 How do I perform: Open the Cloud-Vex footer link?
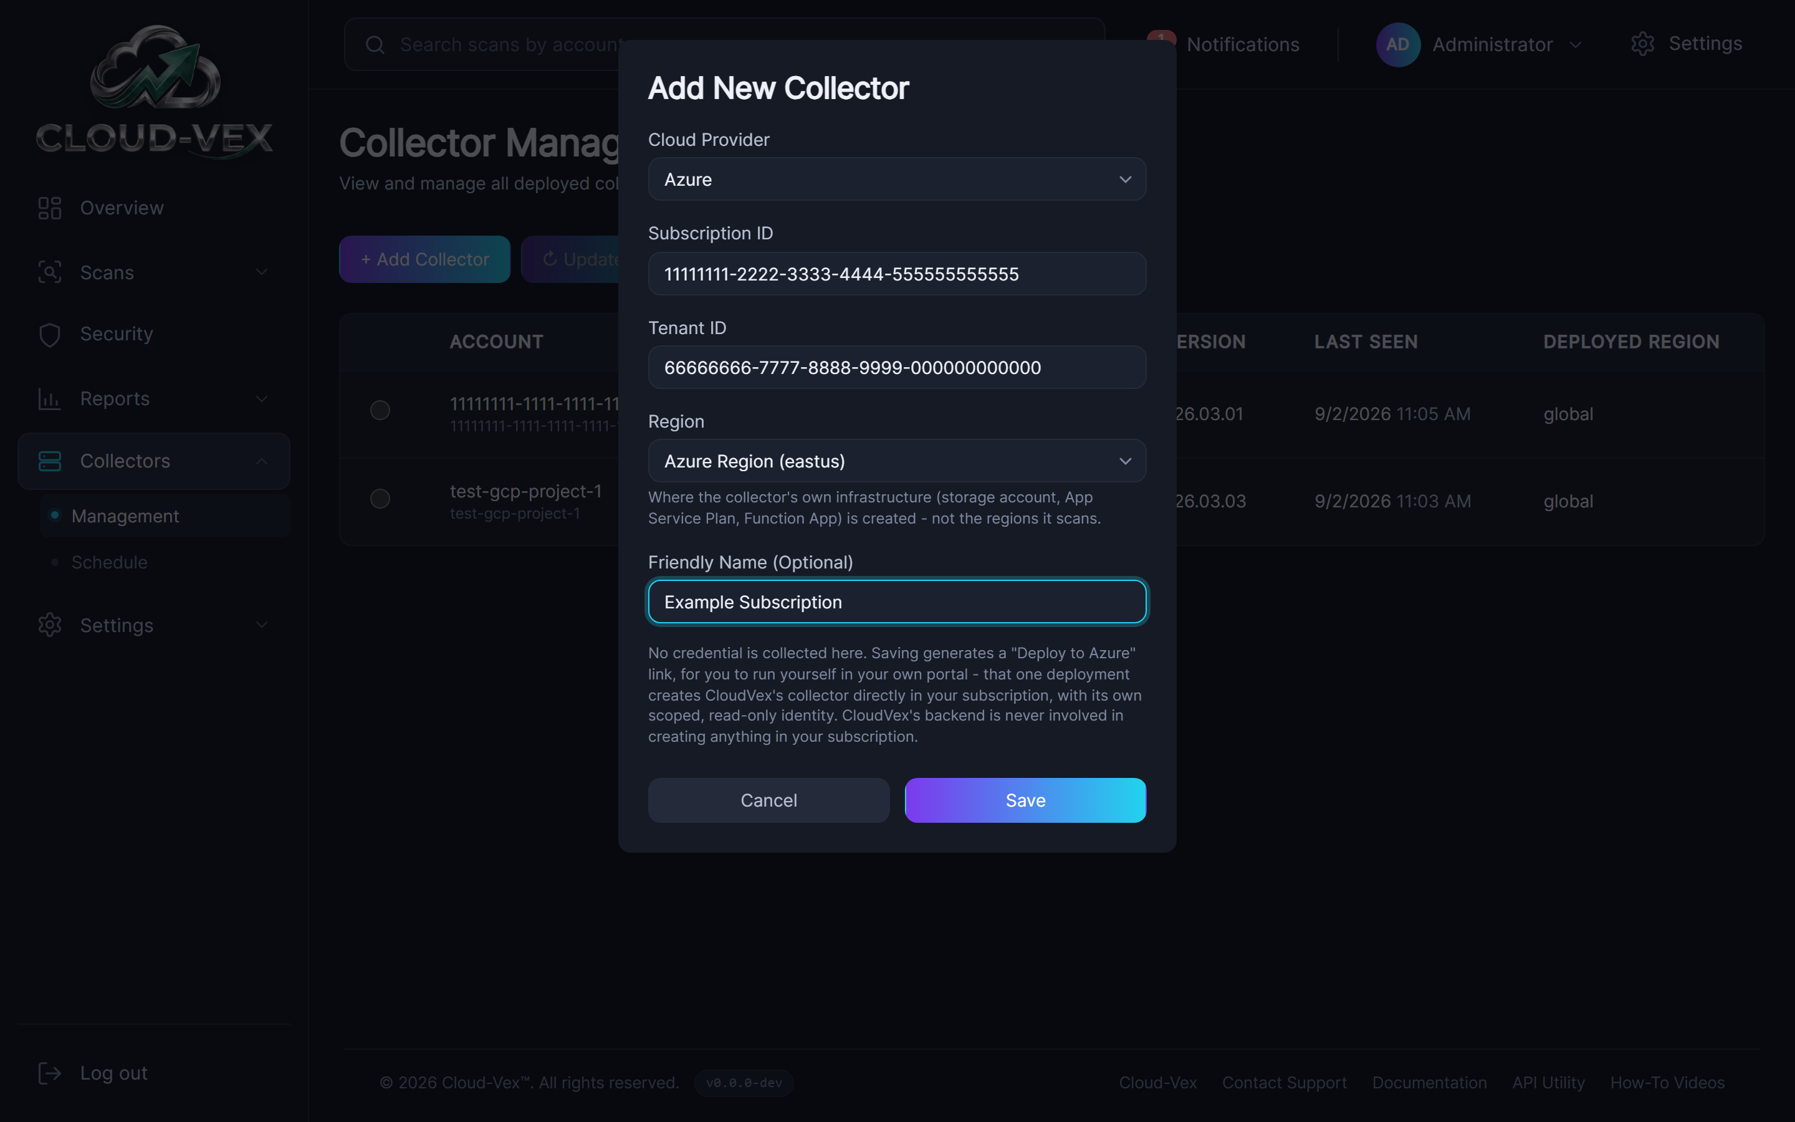(x=1157, y=1083)
